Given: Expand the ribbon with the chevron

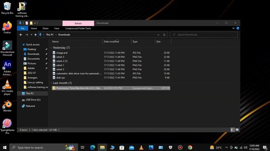Looking at the screenshot, I should coord(233,29).
